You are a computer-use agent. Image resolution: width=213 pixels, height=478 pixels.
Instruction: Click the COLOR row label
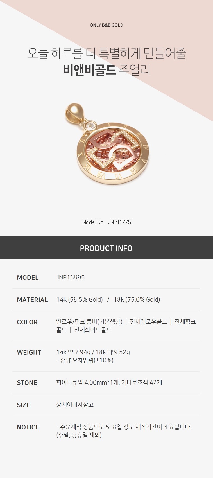tap(27, 322)
